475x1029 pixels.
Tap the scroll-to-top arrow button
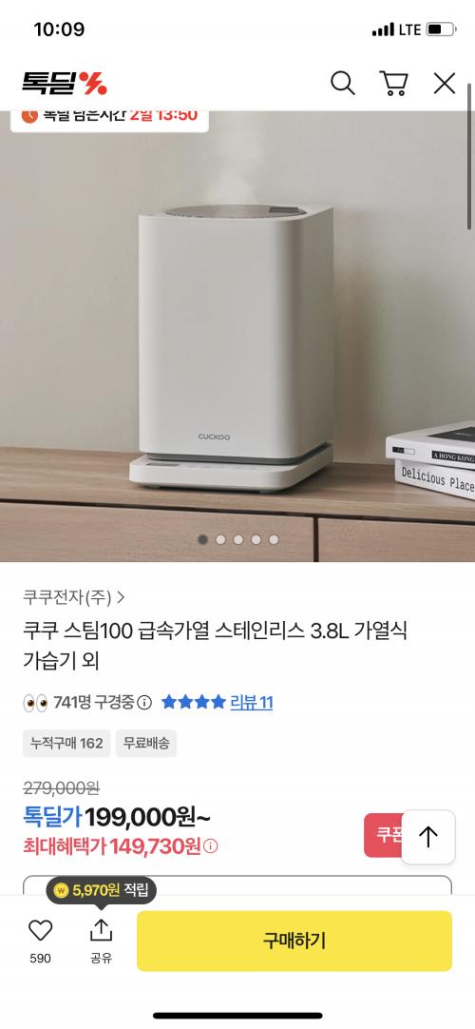[x=427, y=837]
